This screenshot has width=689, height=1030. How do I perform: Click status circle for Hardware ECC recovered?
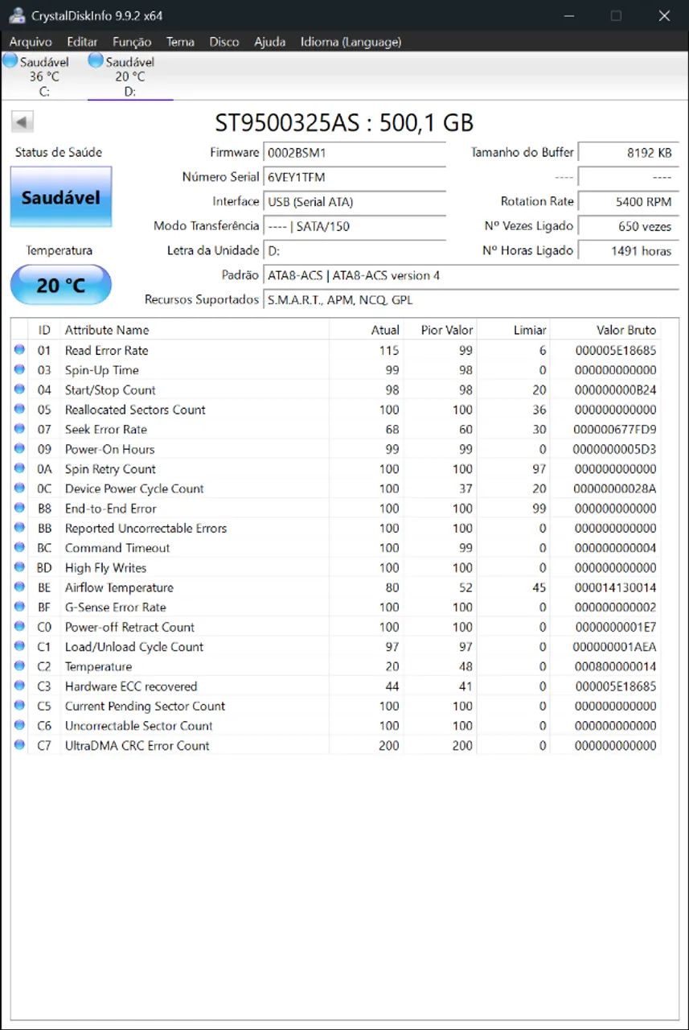[x=19, y=686]
